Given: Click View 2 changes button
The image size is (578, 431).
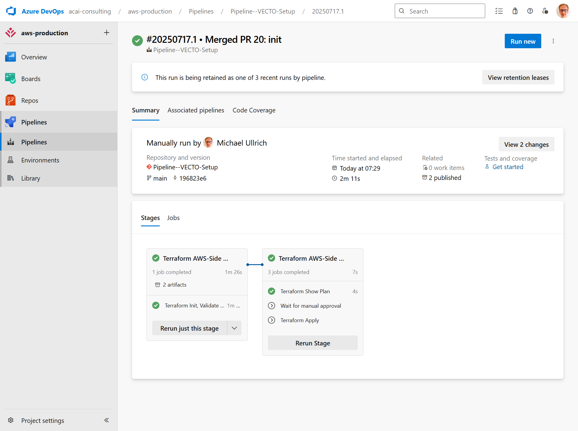Looking at the screenshot, I should (526, 144).
